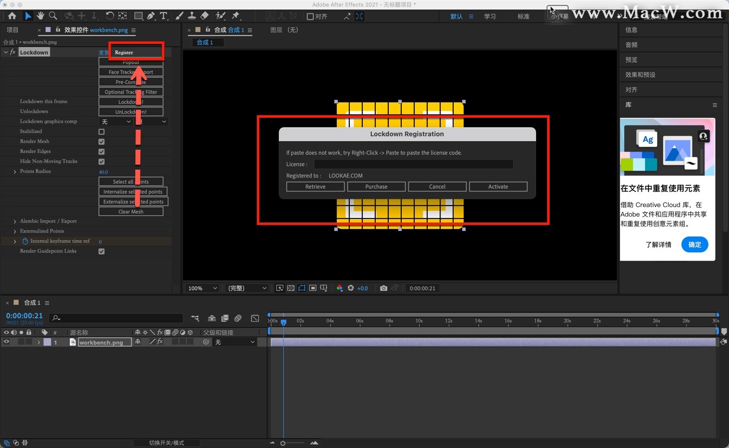Select the Hand tool
The width and height of the screenshot is (729, 448).
point(40,16)
